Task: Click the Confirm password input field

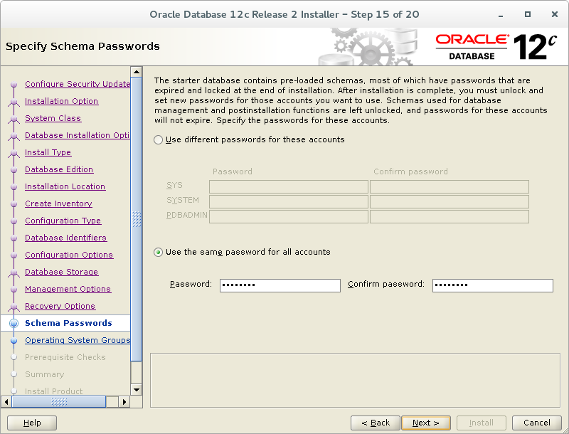Action: (x=492, y=285)
